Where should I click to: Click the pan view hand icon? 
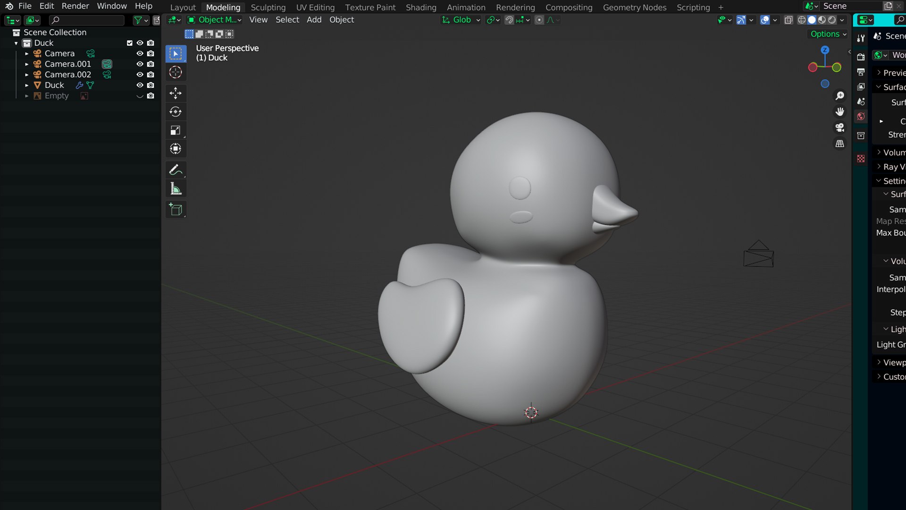840,111
